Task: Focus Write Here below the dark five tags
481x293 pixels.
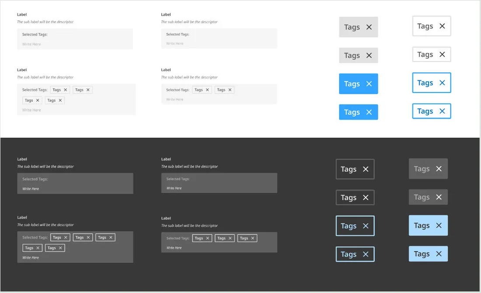Action: pos(31,258)
